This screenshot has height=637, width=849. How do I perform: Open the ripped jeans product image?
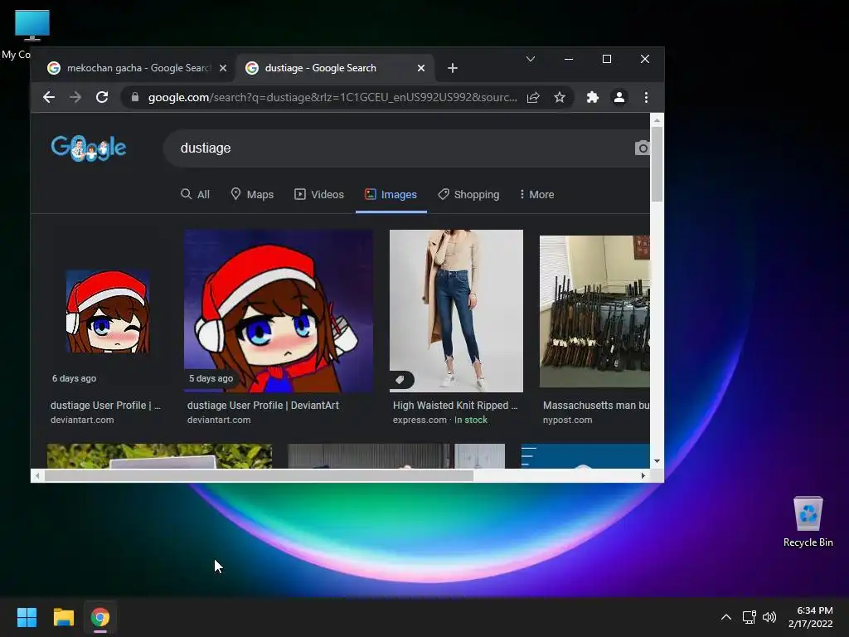pos(457,311)
